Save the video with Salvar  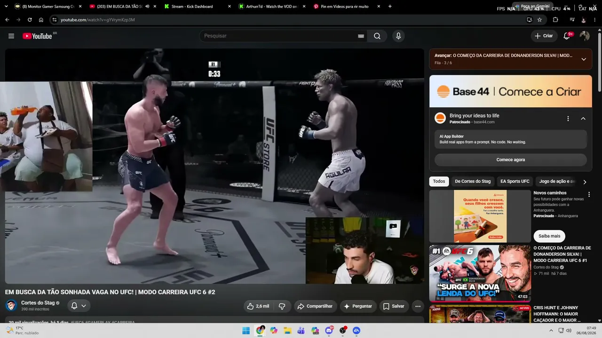coord(394,306)
